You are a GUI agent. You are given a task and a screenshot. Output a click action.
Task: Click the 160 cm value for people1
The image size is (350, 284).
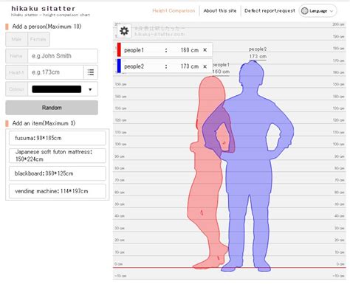point(190,50)
